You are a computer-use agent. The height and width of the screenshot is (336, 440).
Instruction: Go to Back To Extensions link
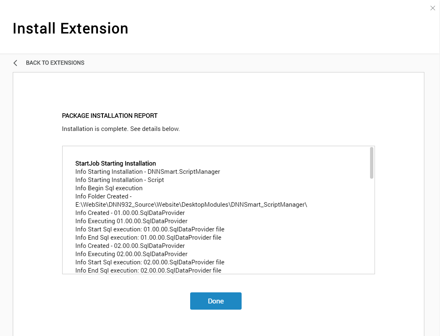pyautogui.click(x=55, y=63)
